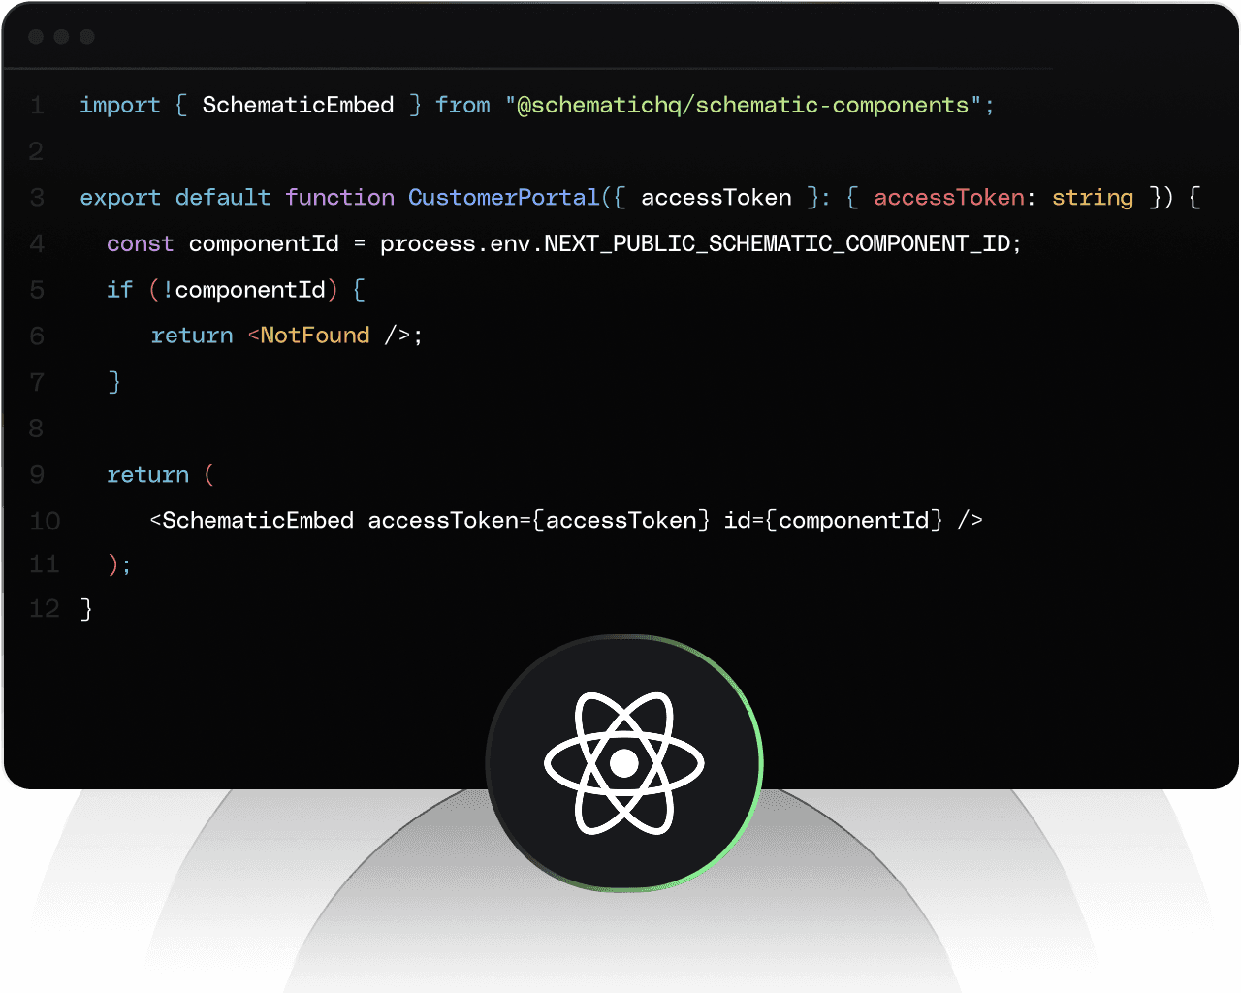Click line number 3 in gutter
Screen dimensions: 1241x993
tap(37, 198)
